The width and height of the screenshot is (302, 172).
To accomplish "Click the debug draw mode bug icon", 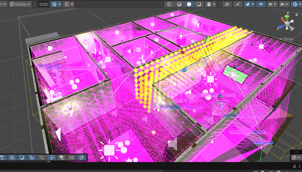I will [209, 4].
